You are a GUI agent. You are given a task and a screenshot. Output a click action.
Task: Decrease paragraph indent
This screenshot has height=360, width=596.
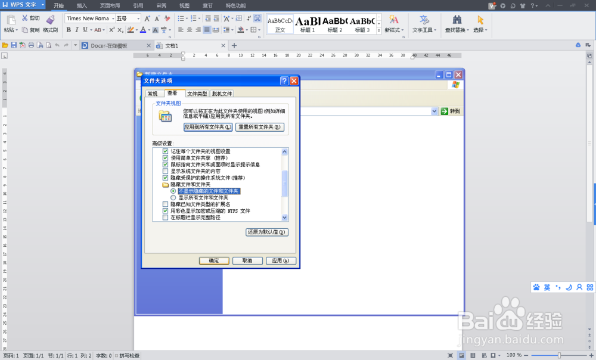click(208, 18)
